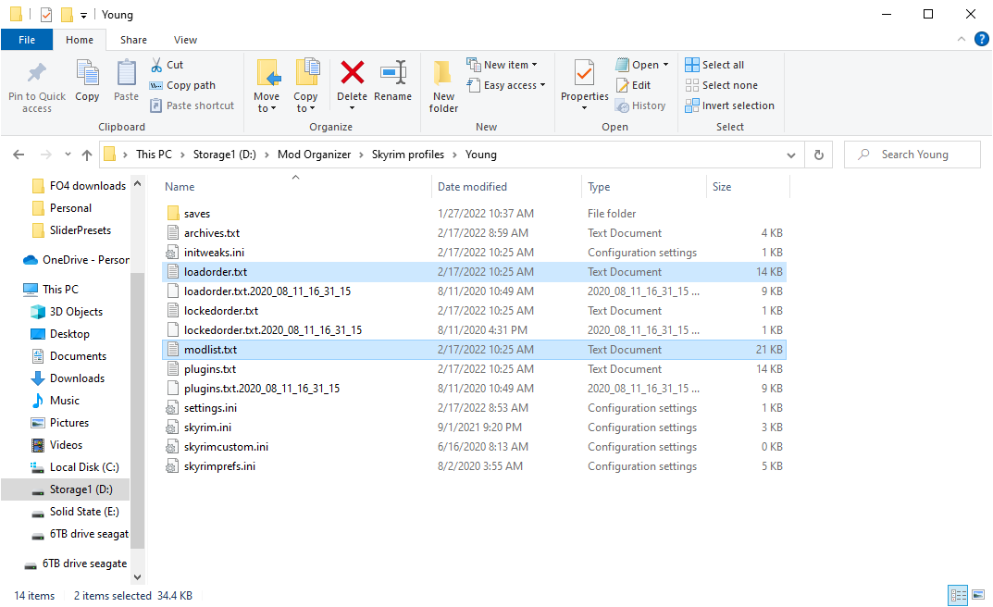The image size is (993, 607).
Task: Open Solid State (E:) drive
Action: 84,512
